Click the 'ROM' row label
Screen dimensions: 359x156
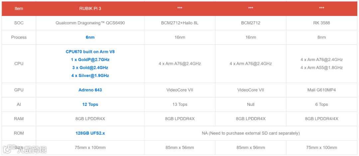click(x=19, y=133)
